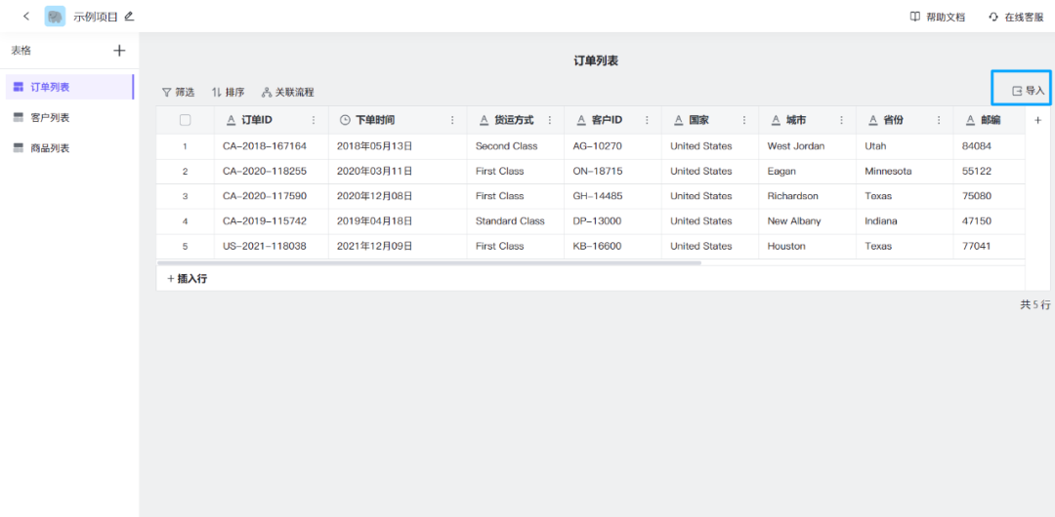The width and height of the screenshot is (1055, 517).
Task: Select province cell Minnesota
Action: [905, 172]
